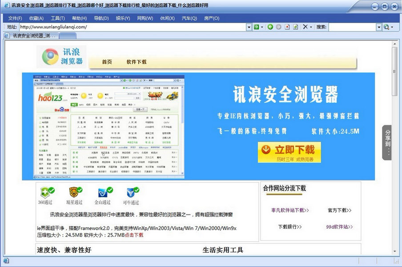402x267 pixels.
Task: Click the hao123 browser screenshot thumbnail
Action: pos(109,127)
